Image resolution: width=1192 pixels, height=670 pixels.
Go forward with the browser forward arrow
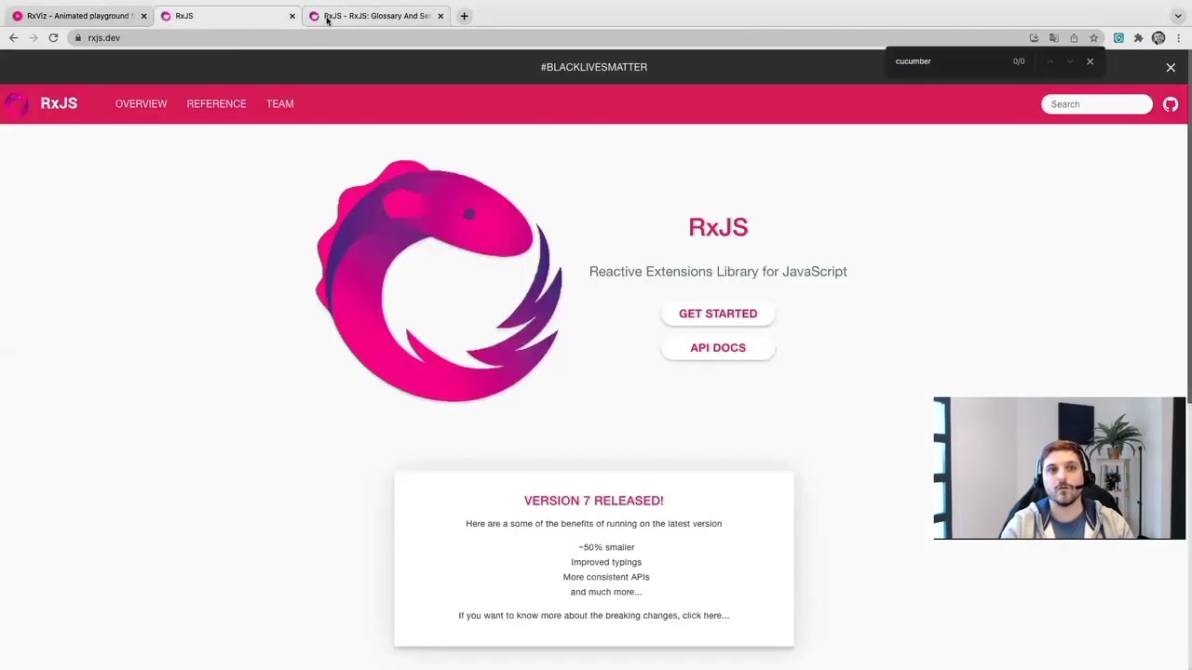pyautogui.click(x=33, y=38)
